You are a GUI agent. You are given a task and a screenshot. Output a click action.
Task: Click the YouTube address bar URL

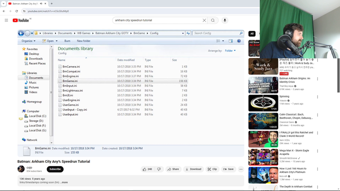48,11
